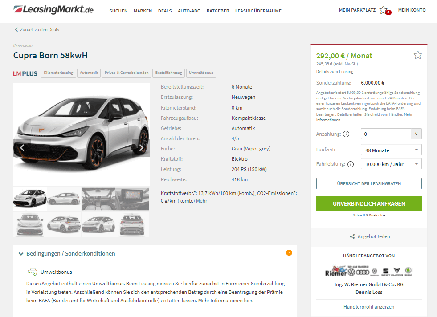This screenshot has height=317, width=437.
Task: Click orange warning icon in Bedingungen section
Action: (x=289, y=252)
